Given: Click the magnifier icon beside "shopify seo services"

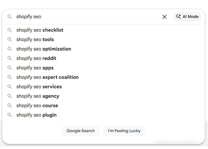Looking at the screenshot, I should (x=10, y=87).
